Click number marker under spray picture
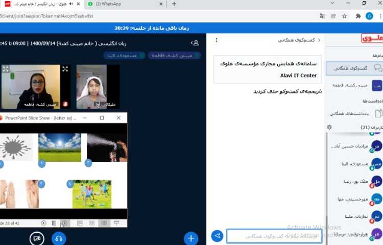 pyautogui.click(x=88, y=163)
